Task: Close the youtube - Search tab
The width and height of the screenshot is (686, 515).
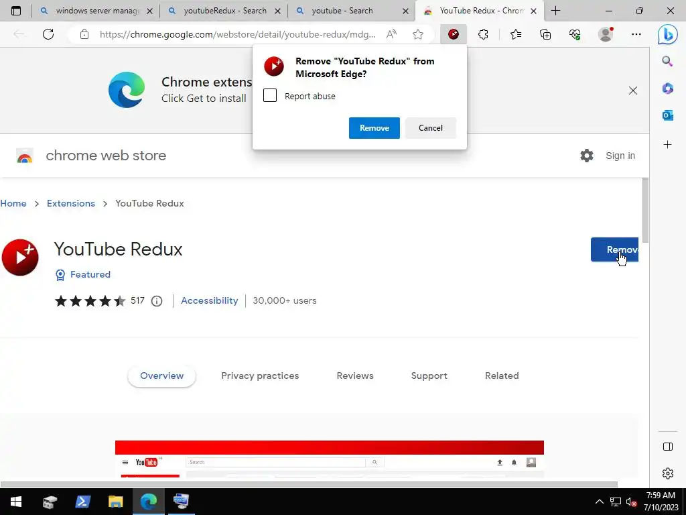Action: [405, 11]
